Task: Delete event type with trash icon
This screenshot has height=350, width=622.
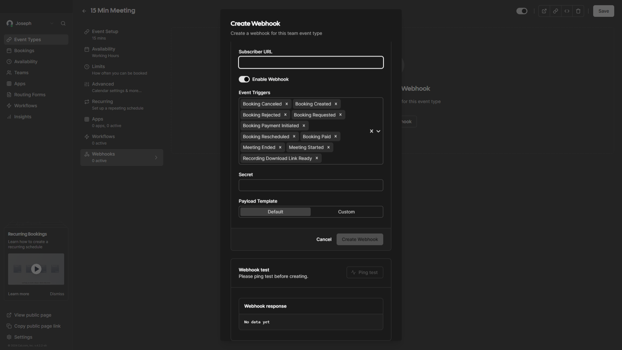Action: (578, 11)
